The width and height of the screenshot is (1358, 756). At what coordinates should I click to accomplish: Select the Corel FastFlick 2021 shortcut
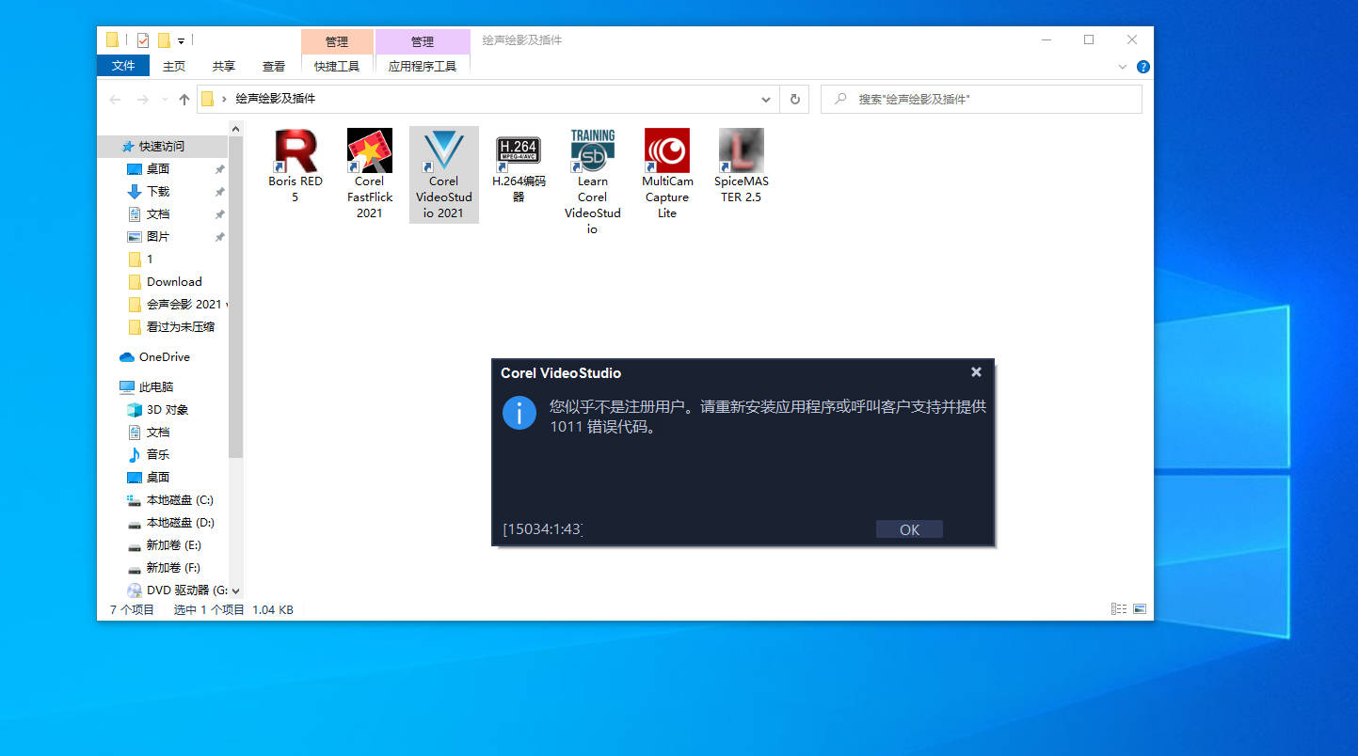point(370,174)
